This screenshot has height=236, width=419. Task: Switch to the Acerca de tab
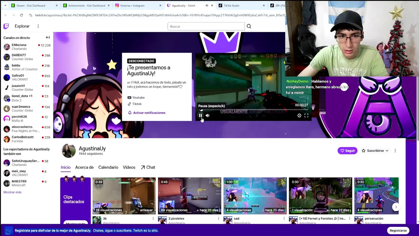[x=84, y=167]
